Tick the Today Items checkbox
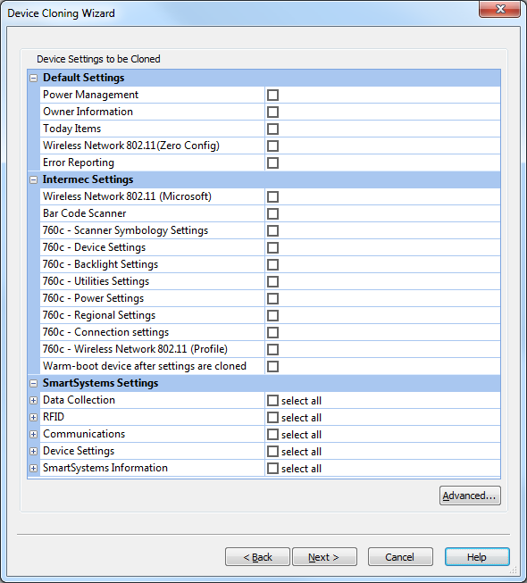 click(x=272, y=129)
